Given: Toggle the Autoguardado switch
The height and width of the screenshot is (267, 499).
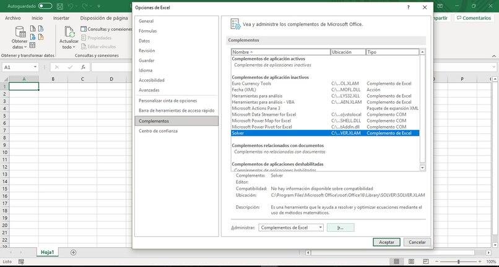Looking at the screenshot, I should (45, 6).
